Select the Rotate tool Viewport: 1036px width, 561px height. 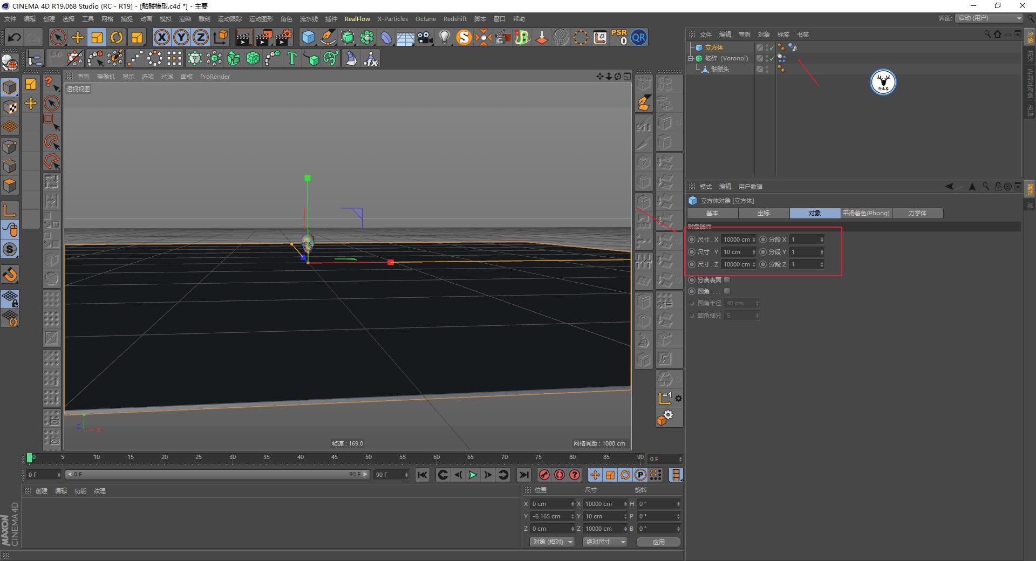[x=117, y=37]
